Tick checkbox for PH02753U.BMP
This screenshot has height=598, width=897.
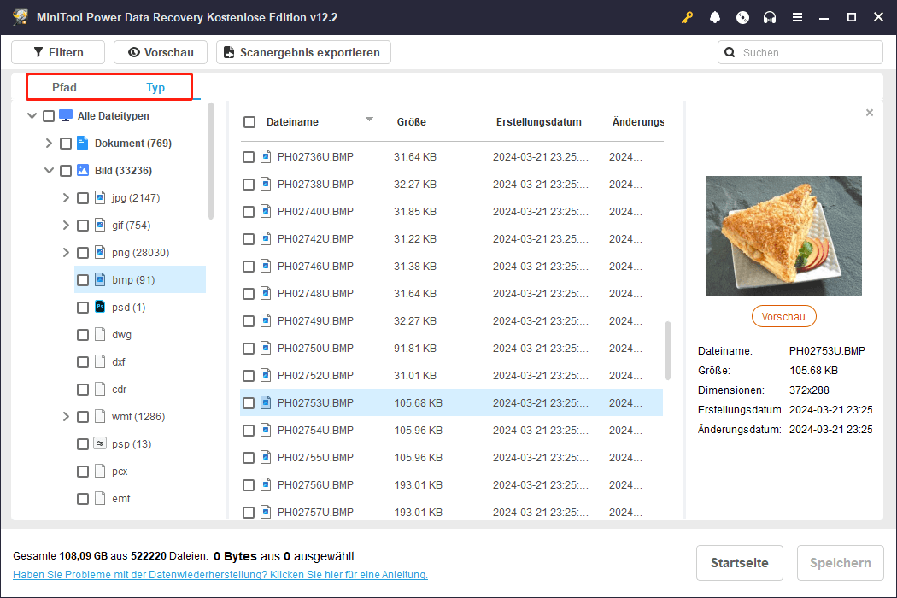(x=249, y=403)
